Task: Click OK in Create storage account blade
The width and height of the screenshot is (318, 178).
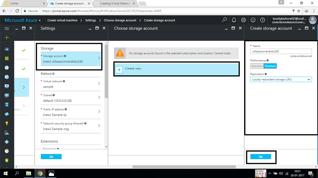Action: tap(261, 157)
